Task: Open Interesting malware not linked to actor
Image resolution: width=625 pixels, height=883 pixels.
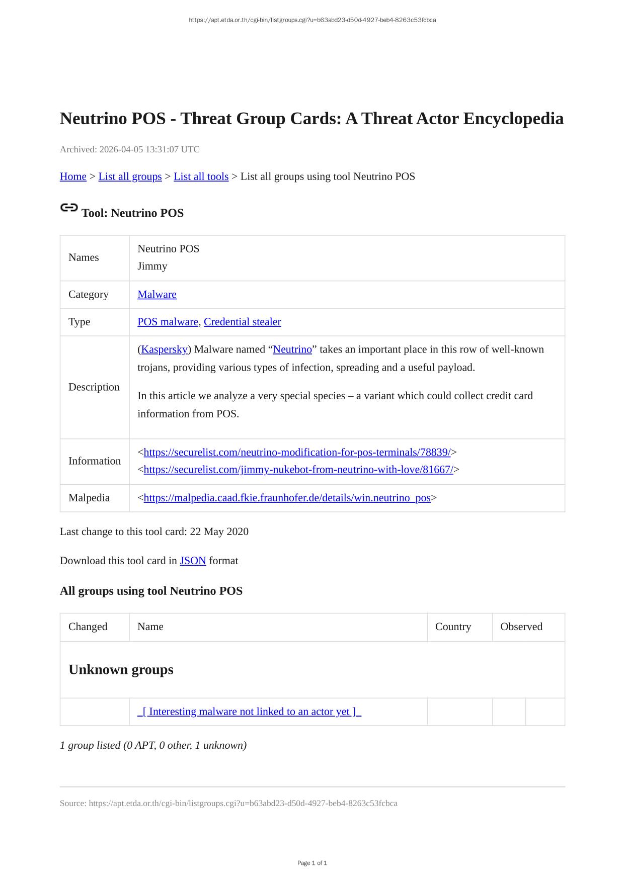Action: click(x=249, y=712)
